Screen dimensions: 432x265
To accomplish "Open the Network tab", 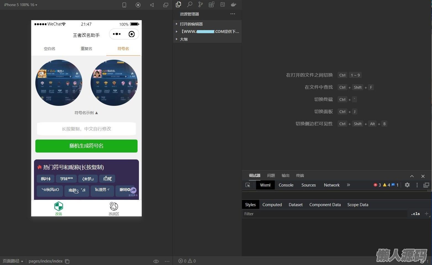I will (x=332, y=185).
